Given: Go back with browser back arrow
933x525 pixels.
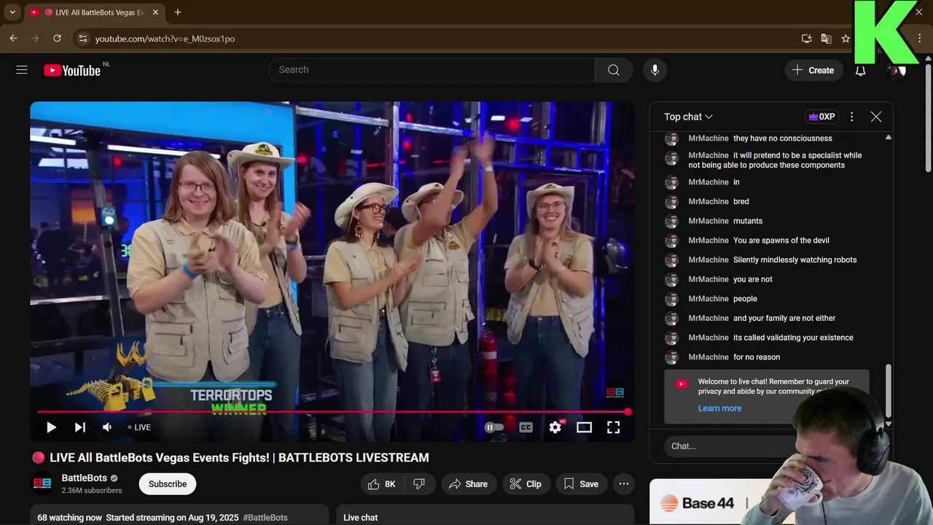Looking at the screenshot, I should [x=13, y=38].
